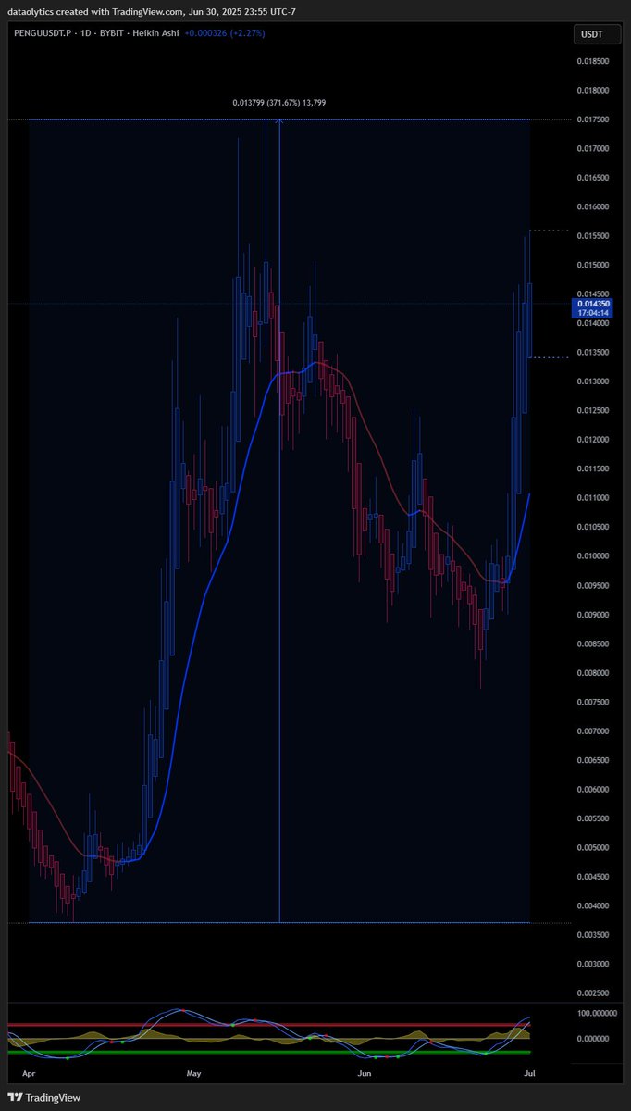Click the 0.015000 price axis label
Screen dimensions: 631x1111
pyautogui.click(x=593, y=266)
